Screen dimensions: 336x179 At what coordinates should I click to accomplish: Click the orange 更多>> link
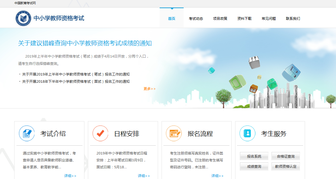[150, 89]
